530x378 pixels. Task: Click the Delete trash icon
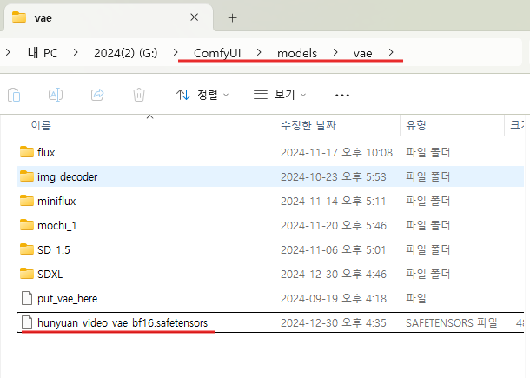(139, 95)
